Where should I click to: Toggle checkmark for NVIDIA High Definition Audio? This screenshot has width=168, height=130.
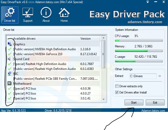(x=10, y=49)
